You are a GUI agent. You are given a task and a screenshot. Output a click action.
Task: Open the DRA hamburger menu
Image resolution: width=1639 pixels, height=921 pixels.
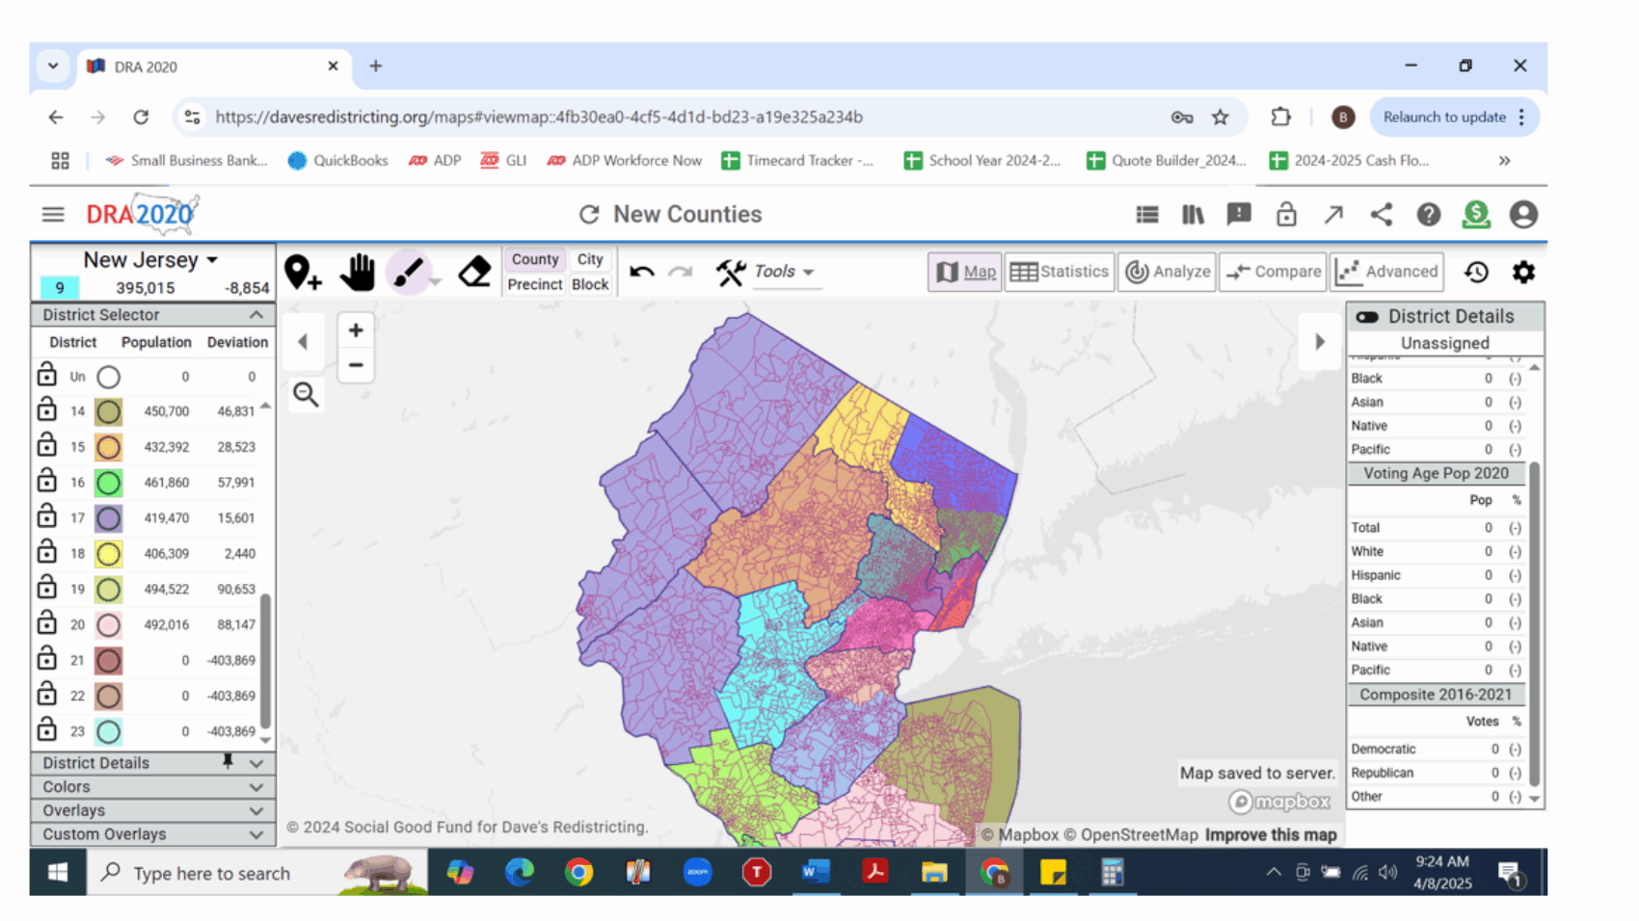coord(53,214)
